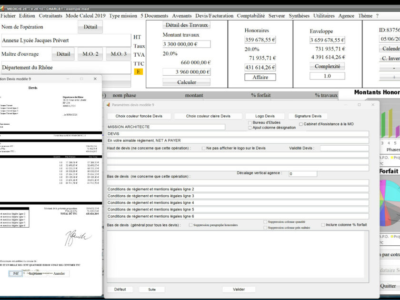
Task: Click the M.O. 2 button
Action: (90, 54)
